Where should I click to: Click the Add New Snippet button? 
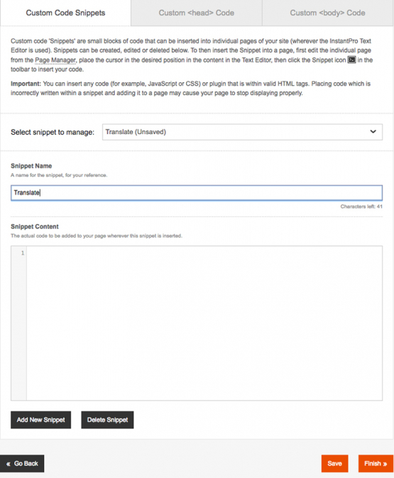pos(41,420)
